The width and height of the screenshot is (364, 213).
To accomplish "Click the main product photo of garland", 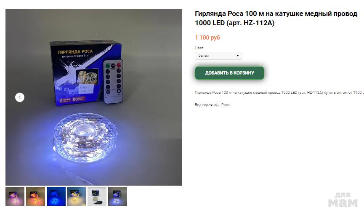I will coord(94,97).
